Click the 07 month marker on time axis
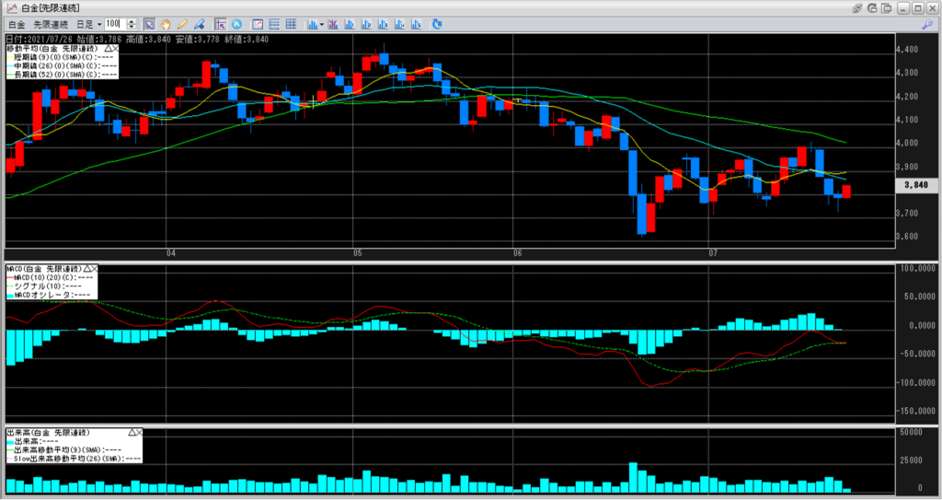The image size is (942, 500). pos(713,253)
